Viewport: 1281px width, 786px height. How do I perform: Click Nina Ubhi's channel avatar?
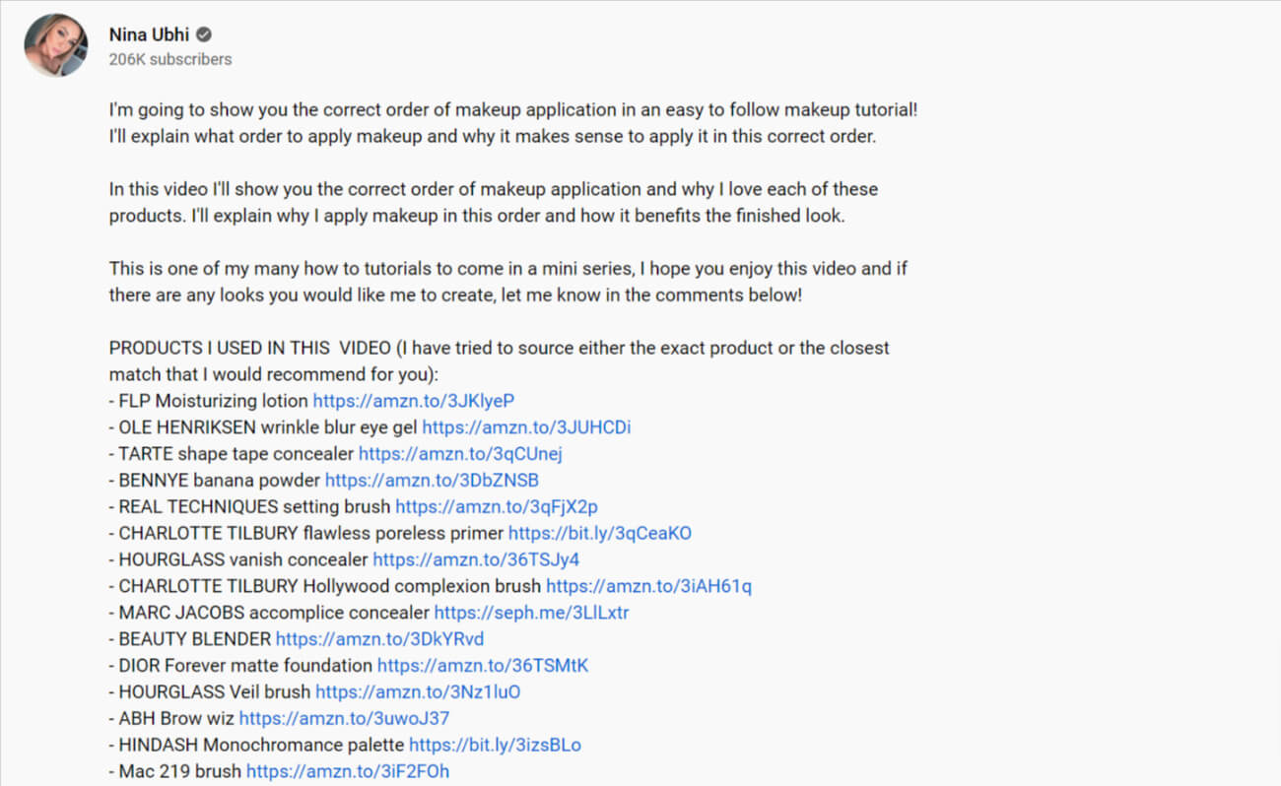(x=56, y=45)
